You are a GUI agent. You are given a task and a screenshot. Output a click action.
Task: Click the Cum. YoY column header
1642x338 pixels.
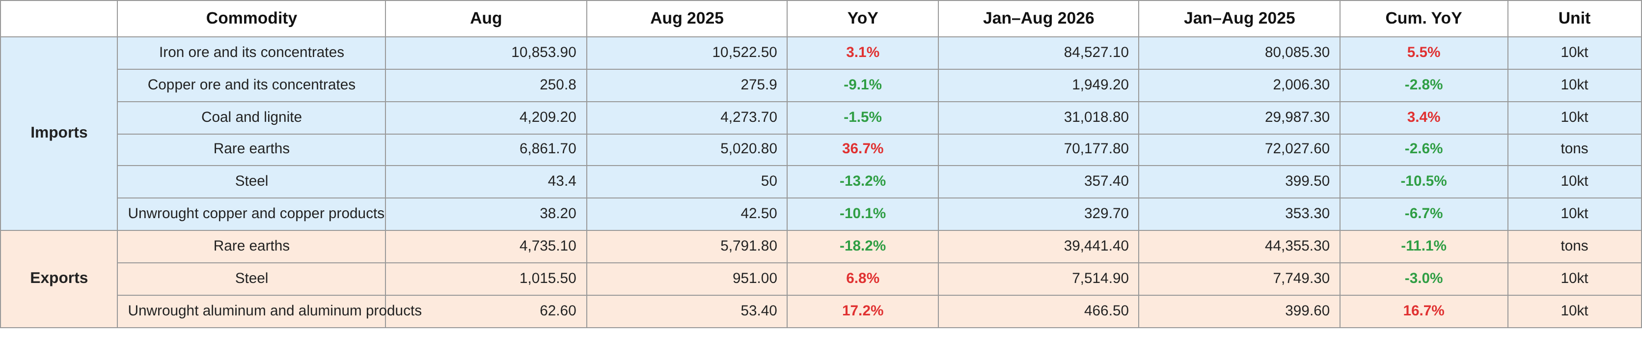click(x=1423, y=19)
